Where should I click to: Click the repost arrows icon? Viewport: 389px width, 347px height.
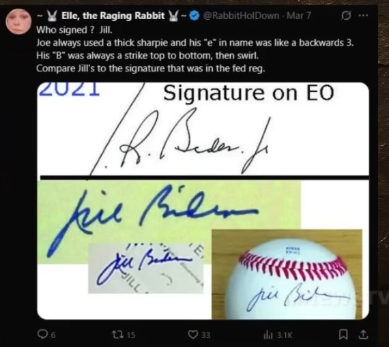pos(117,335)
